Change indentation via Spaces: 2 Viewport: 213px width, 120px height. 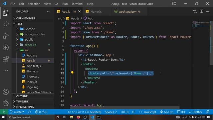(x=111, y=112)
